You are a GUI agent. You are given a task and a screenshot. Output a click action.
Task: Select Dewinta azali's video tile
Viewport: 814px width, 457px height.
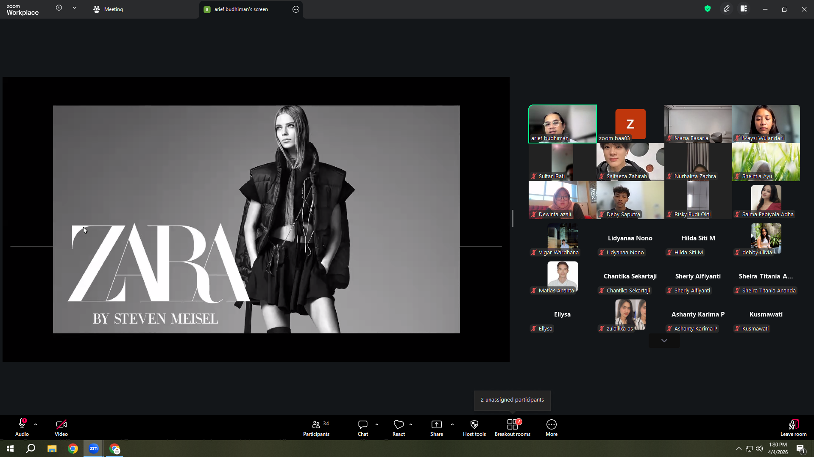tap(563, 200)
